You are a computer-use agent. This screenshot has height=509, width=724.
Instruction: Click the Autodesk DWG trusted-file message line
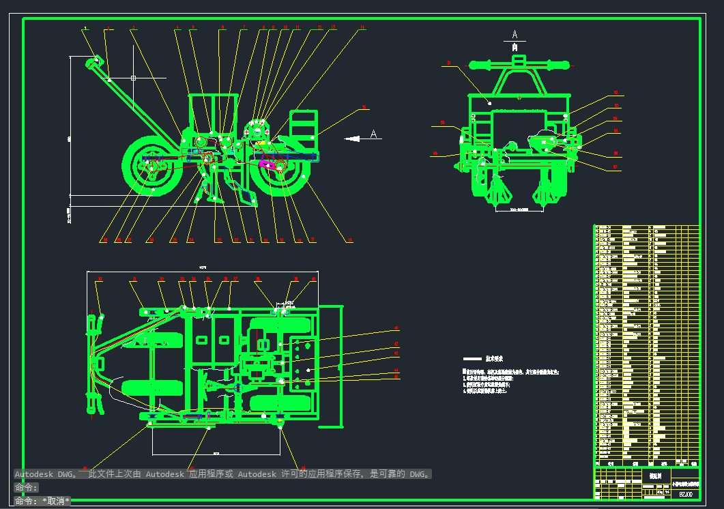(x=222, y=474)
